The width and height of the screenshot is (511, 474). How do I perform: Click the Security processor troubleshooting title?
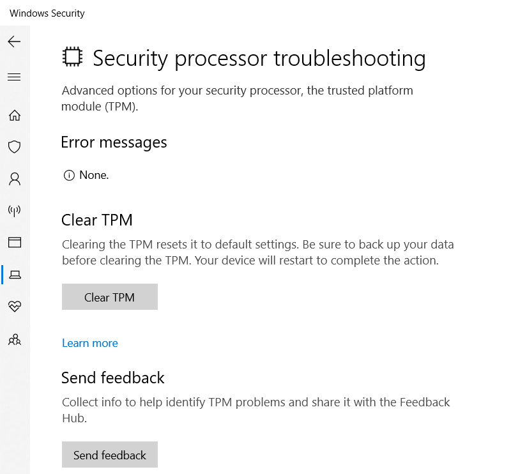259,58
